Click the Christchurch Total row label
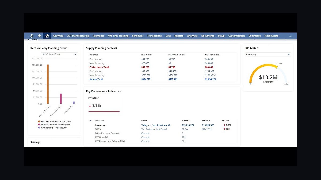The width and height of the screenshot is (321, 180). 99,67
